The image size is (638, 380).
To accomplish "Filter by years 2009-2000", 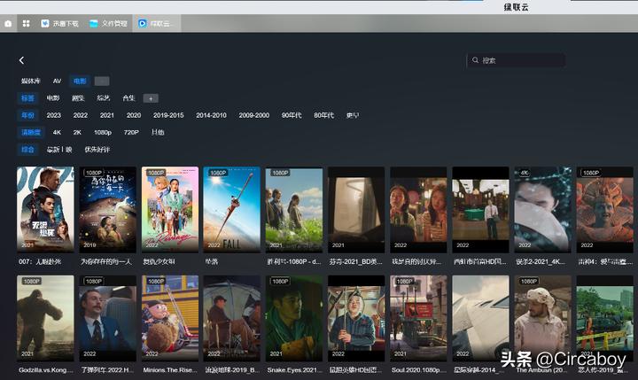I will coord(254,115).
